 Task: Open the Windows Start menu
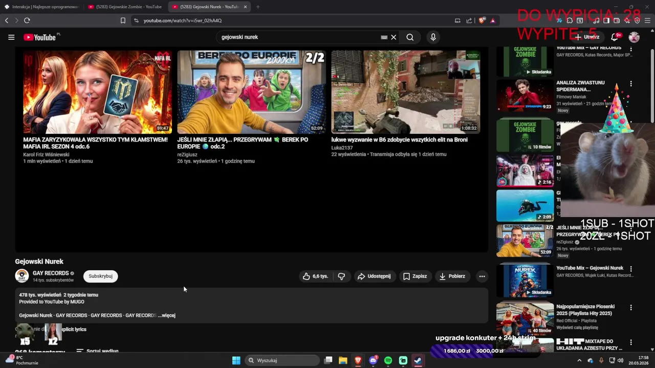tap(236, 360)
